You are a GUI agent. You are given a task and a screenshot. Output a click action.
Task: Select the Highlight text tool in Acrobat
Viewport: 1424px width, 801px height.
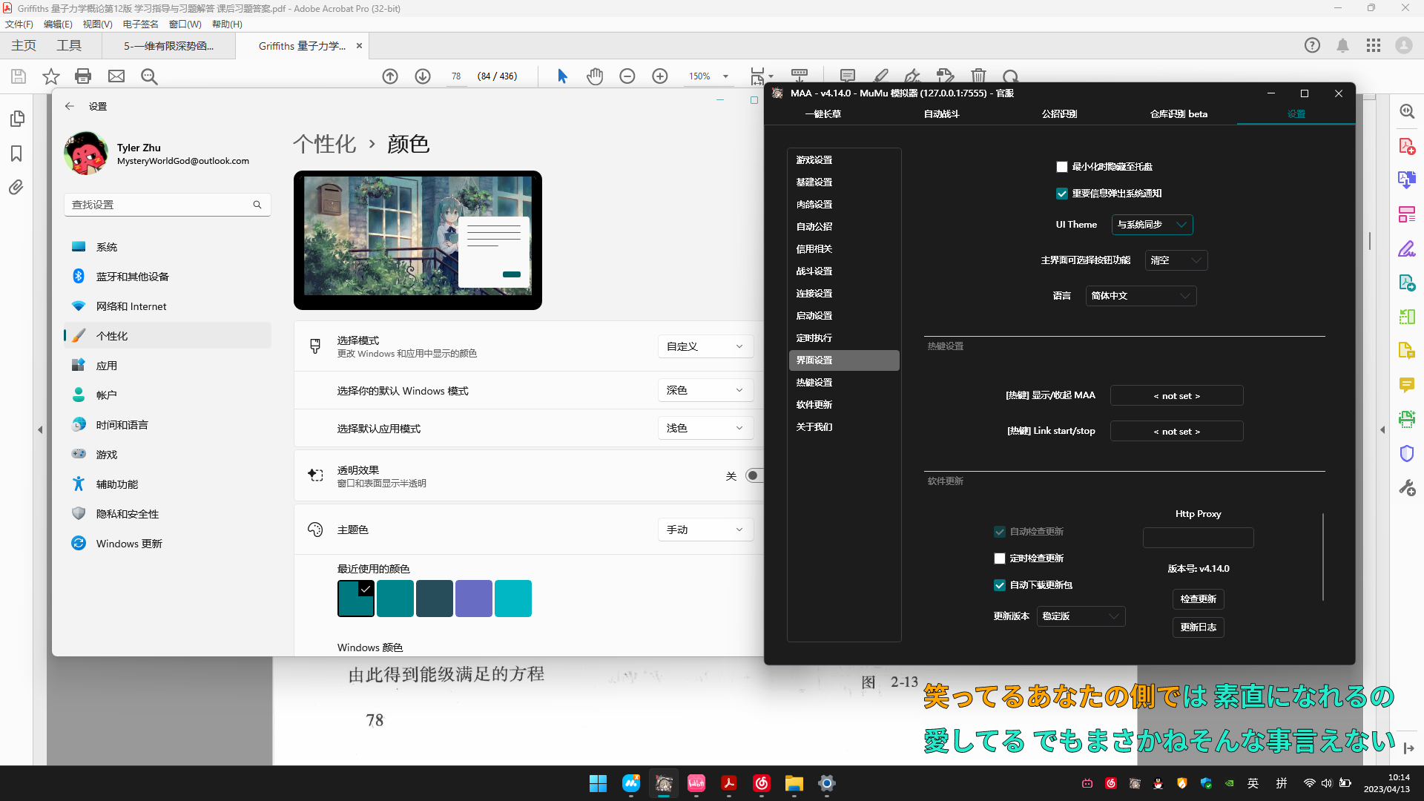[881, 76]
